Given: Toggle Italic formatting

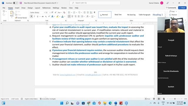Looking at the screenshot, I should [35, 16].
